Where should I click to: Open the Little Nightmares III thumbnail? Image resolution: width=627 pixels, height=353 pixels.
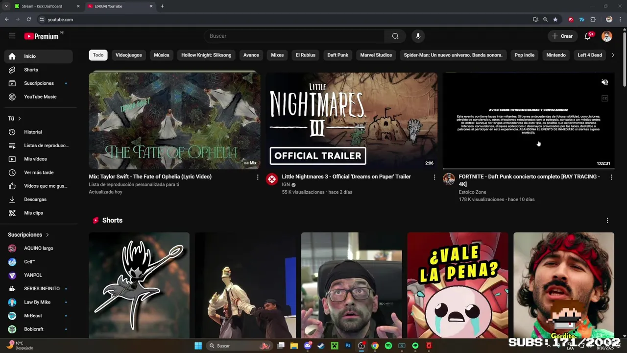[x=352, y=121]
